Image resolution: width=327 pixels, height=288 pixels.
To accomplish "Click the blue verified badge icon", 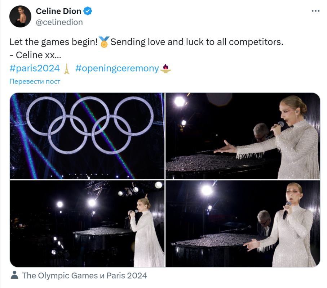I will 88,11.
